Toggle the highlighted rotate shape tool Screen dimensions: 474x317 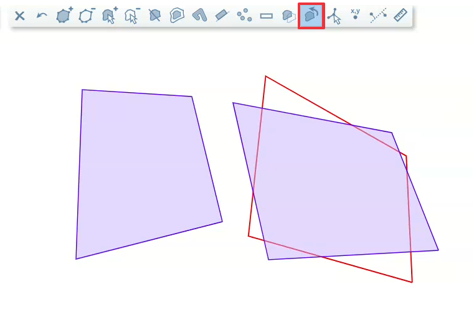pyautogui.click(x=311, y=16)
